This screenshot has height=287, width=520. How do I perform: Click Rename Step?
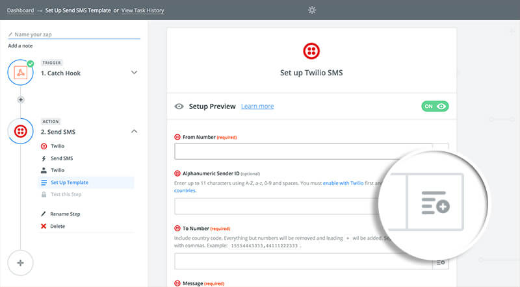(x=65, y=214)
